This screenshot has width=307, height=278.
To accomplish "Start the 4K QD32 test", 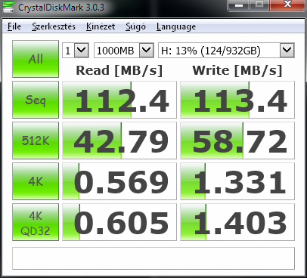I will pyautogui.click(x=36, y=222).
